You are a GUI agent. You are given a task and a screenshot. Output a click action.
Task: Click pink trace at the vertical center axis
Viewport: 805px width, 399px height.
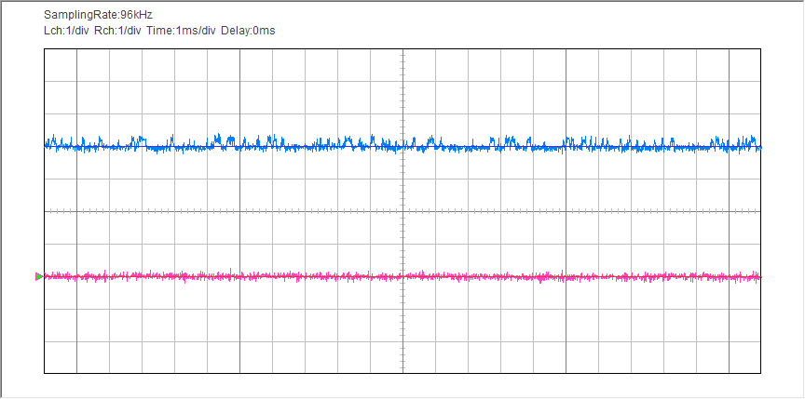coord(402,276)
